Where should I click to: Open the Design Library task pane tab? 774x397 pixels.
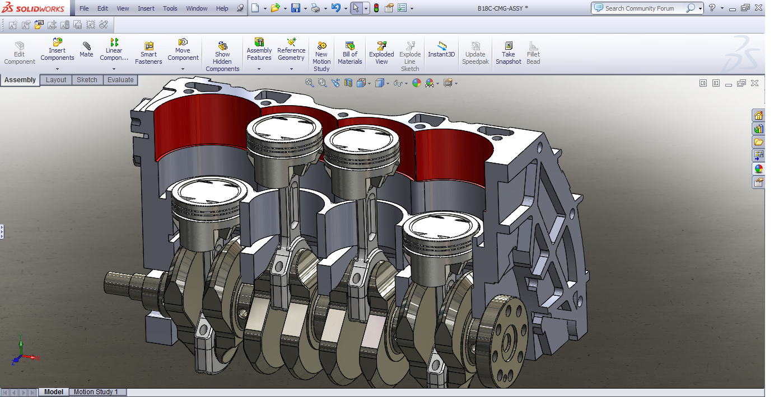point(758,129)
